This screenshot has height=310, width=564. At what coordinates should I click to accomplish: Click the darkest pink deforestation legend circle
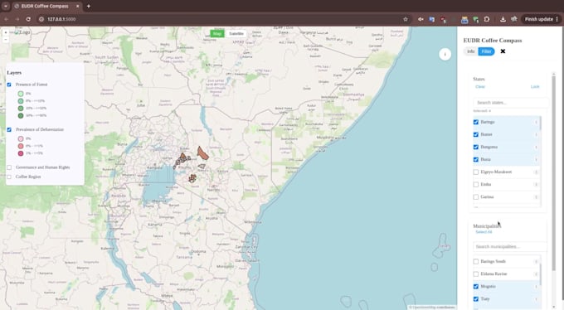(x=21, y=153)
